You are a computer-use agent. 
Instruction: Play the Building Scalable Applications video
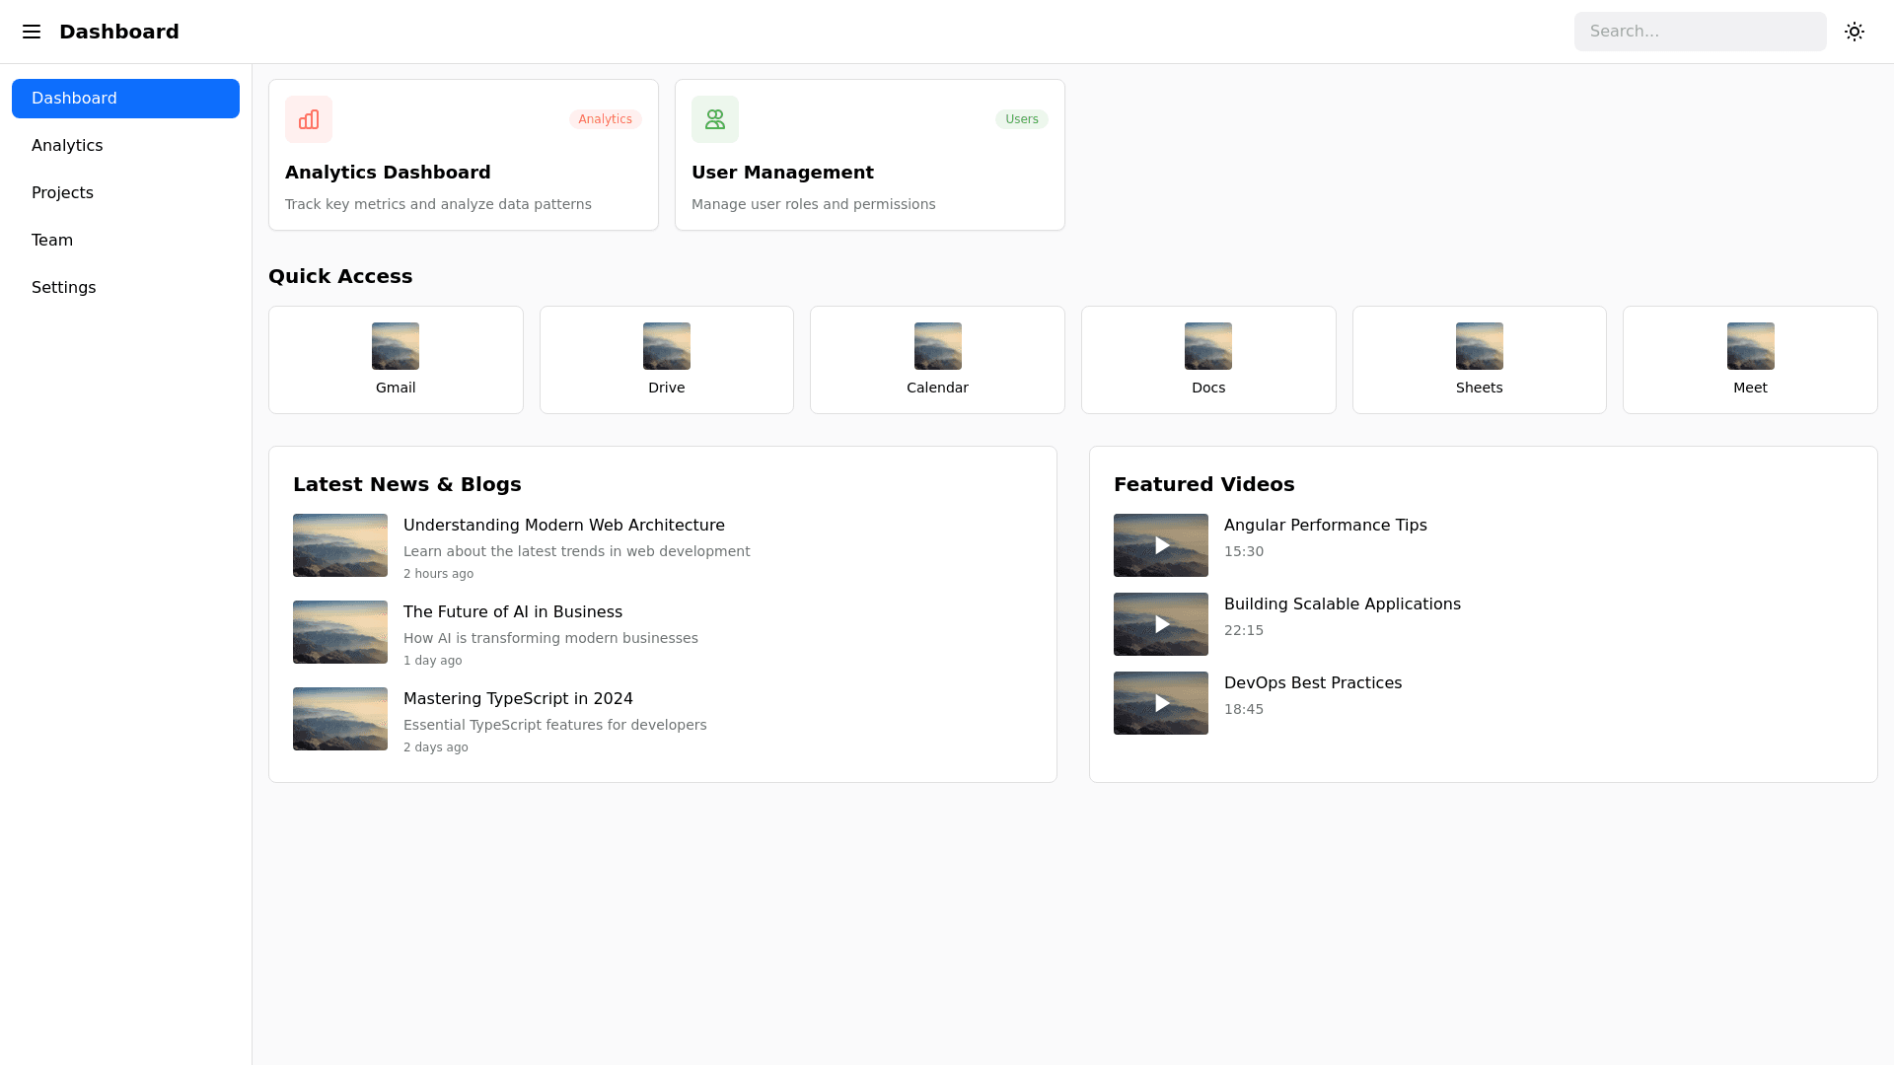tap(1161, 624)
